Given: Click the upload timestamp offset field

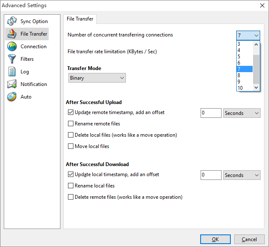Looking at the screenshot, I should coord(211,113).
